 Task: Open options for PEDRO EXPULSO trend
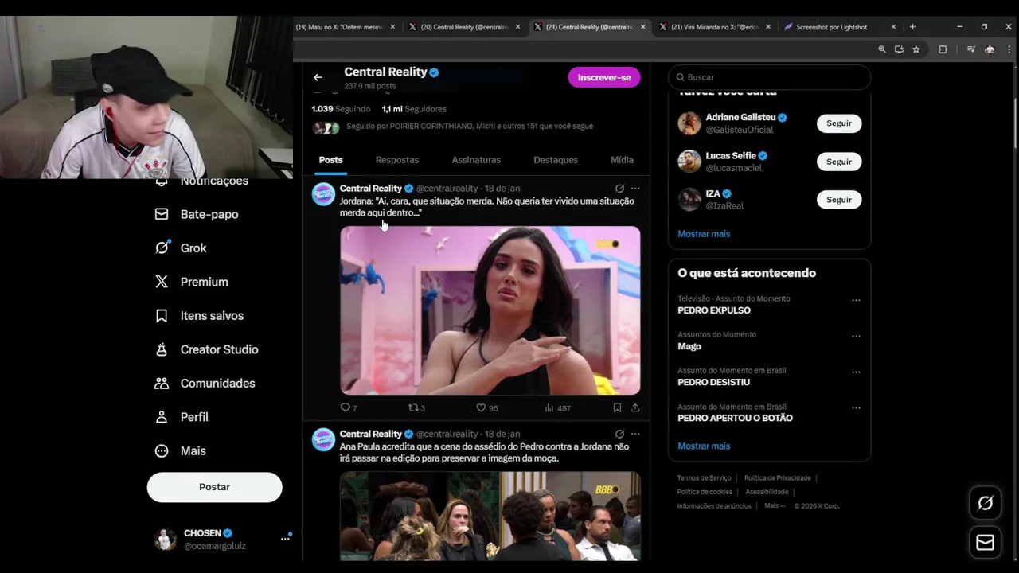856,300
